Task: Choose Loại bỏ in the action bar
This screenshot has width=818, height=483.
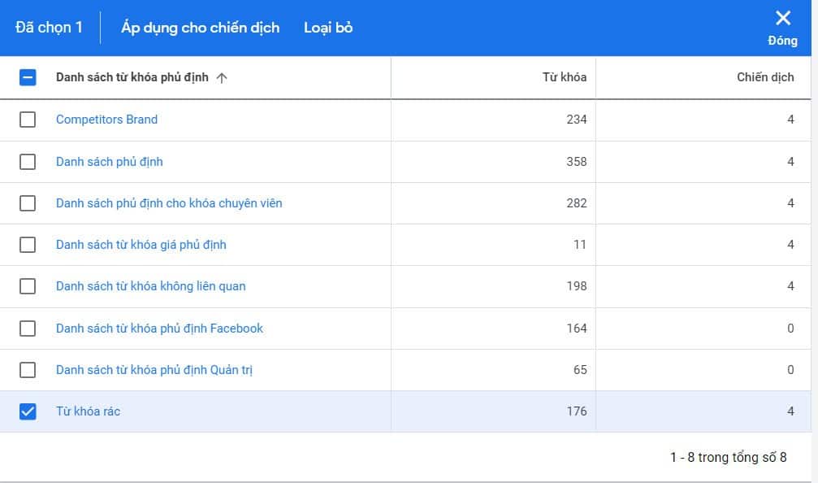Action: coord(328,28)
